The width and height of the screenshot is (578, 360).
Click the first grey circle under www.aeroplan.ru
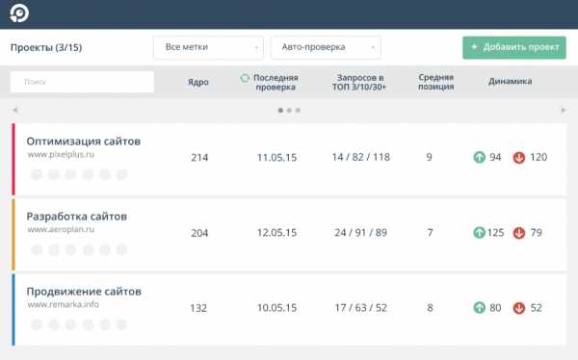pyautogui.click(x=37, y=250)
